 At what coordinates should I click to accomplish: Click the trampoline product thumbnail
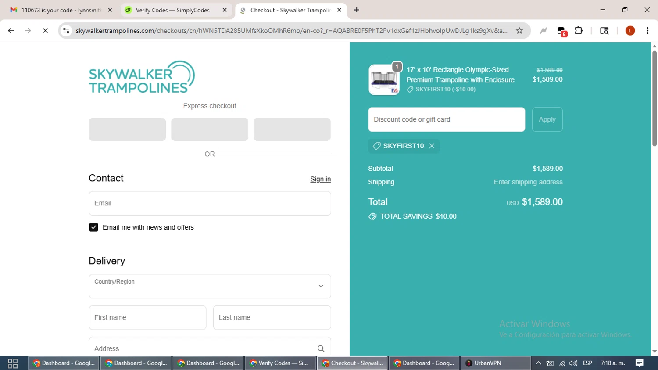[x=384, y=79]
